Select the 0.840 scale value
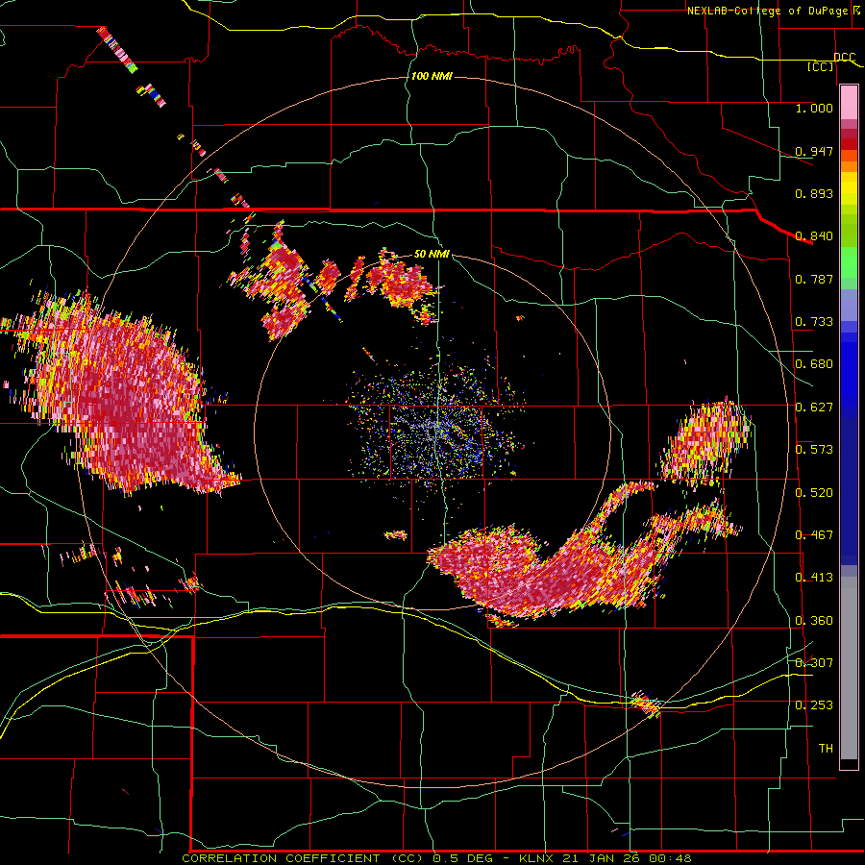The image size is (865, 865). click(814, 236)
